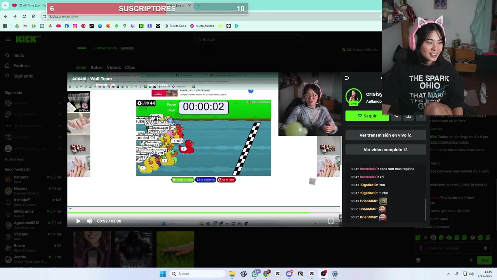497x280 pixels.
Task: Open the chat settings gear icon
Action: [471, 261]
